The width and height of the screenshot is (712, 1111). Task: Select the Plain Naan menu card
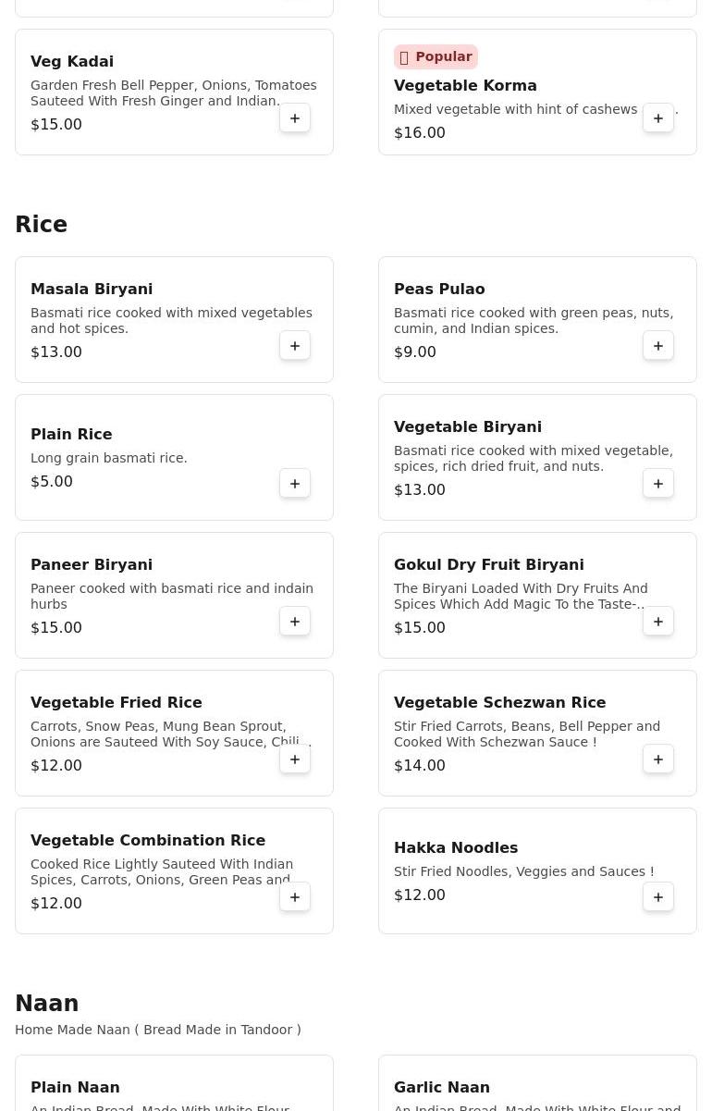(x=174, y=1087)
